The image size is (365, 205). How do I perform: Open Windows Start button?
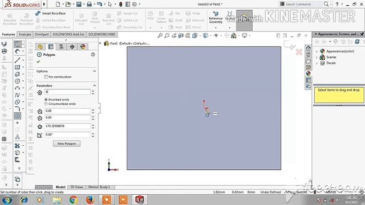(x=7, y=200)
